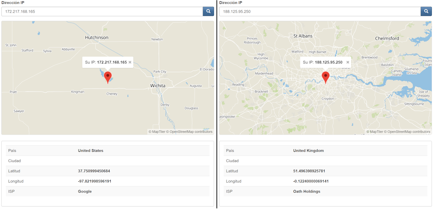Click the red map pin near Wichita

tap(108, 77)
